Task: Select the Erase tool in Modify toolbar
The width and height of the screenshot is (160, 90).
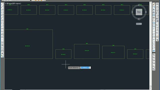Action: click(154, 4)
